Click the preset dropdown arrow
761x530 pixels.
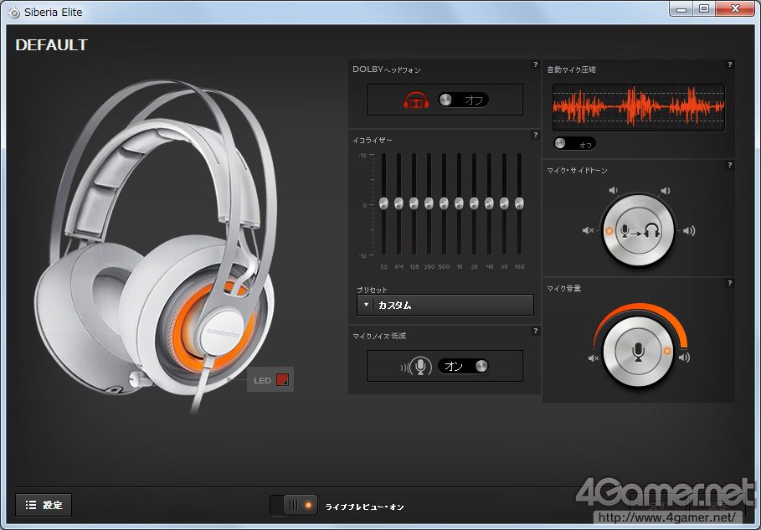(366, 305)
